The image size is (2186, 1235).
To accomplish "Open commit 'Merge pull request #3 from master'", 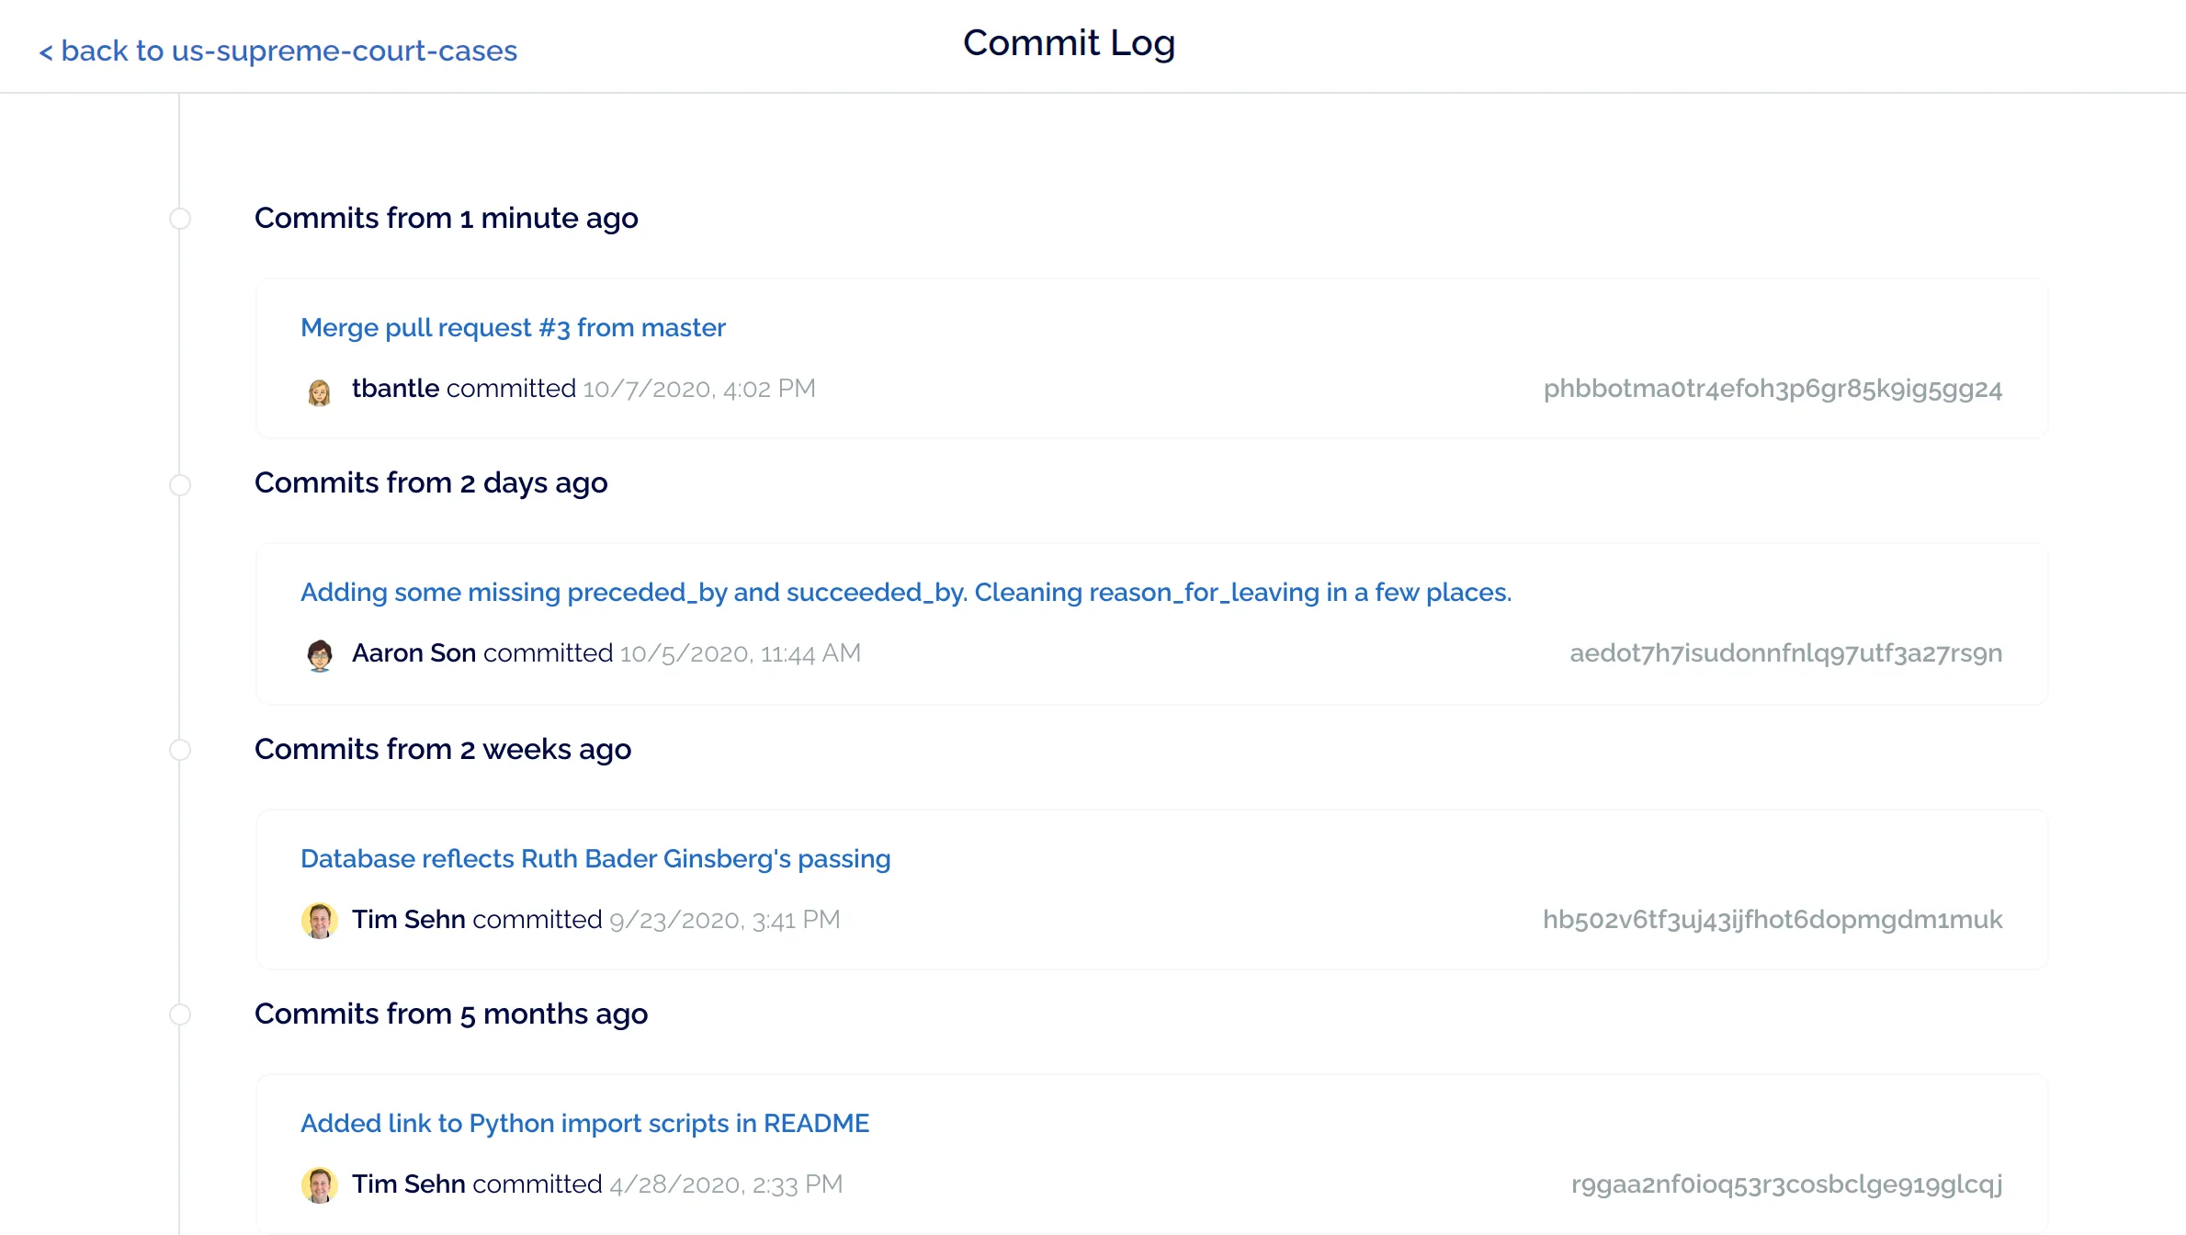I will (x=513, y=327).
